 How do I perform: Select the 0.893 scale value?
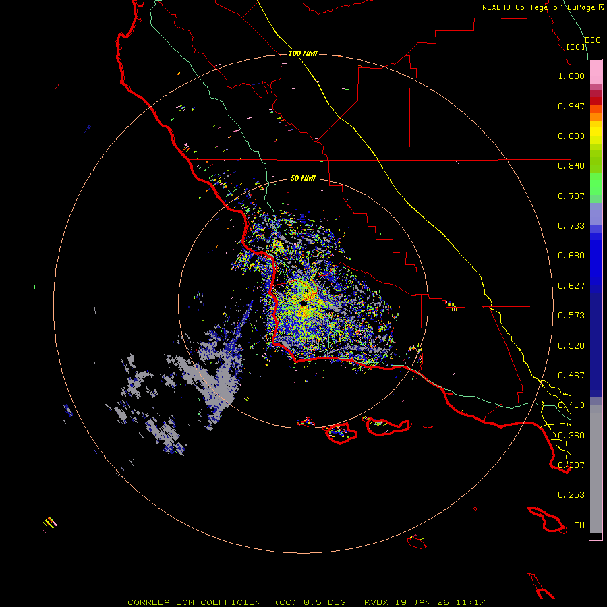coord(571,136)
